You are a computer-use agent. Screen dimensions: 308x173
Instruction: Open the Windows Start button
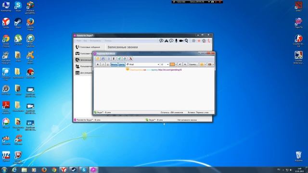tap(4, 170)
